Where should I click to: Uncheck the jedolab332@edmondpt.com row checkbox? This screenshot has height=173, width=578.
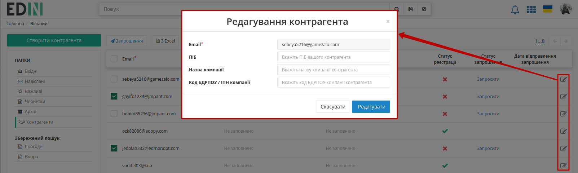pos(114,148)
